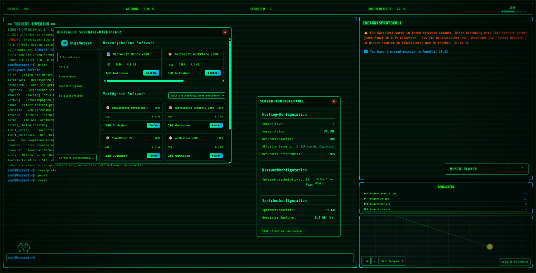Click the red threat node on network map

coord(489,247)
